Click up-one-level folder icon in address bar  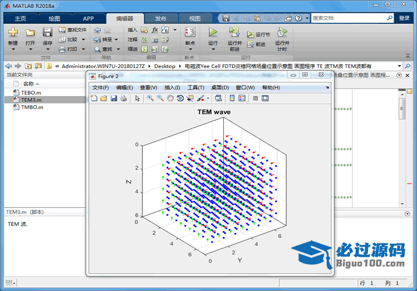click(x=28, y=66)
